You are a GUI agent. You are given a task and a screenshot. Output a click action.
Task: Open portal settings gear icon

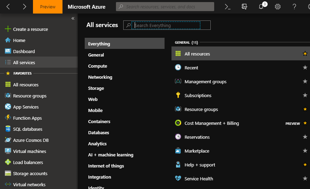[278, 7]
